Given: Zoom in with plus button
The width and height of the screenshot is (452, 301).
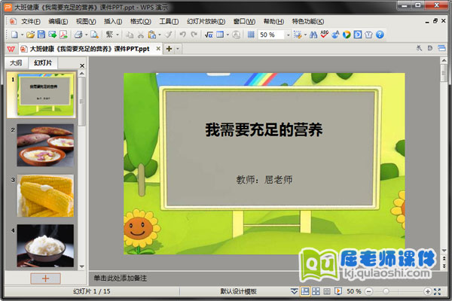Looking at the screenshot, I should pyautogui.click(x=428, y=291).
